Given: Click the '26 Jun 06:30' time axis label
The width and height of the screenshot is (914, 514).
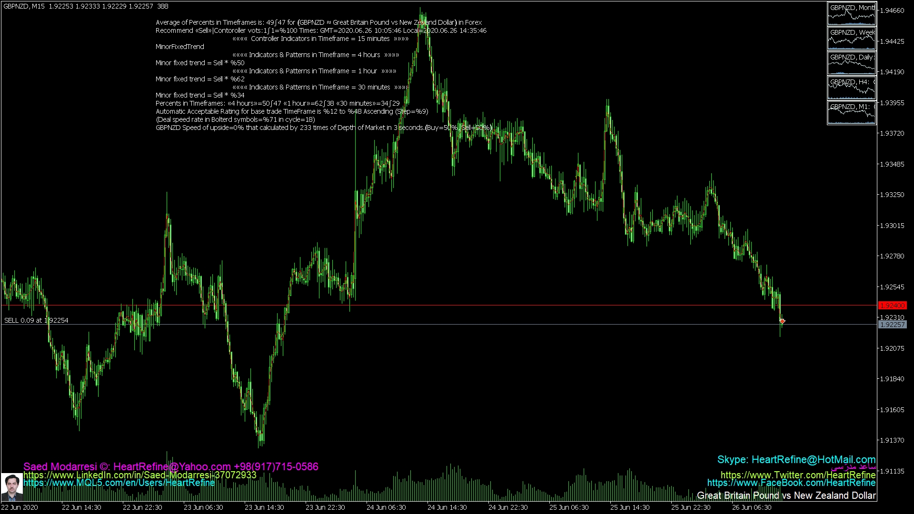Looking at the screenshot, I should coord(752,507).
